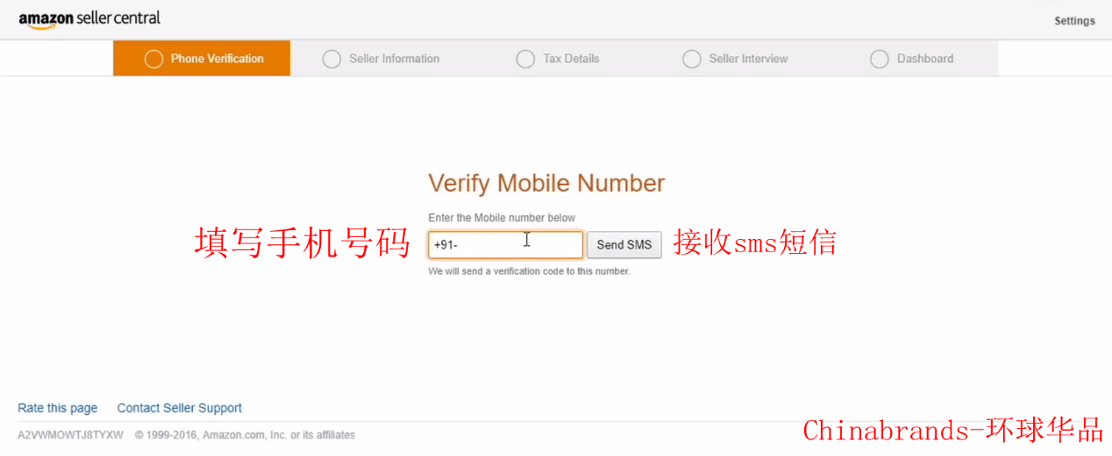Open the Settings link in header
Screen dimensions: 1112x456
1074,21
